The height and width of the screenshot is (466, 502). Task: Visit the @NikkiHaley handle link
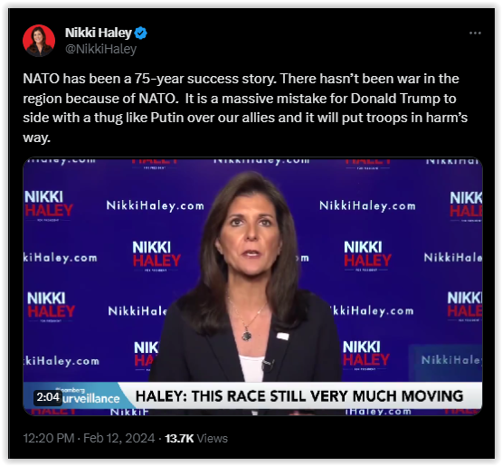pos(100,49)
